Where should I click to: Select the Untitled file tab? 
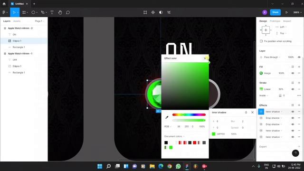(x=19, y=4)
